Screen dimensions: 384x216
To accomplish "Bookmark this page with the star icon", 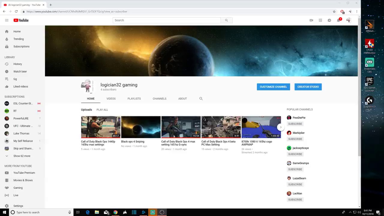I will click(x=334, y=12).
